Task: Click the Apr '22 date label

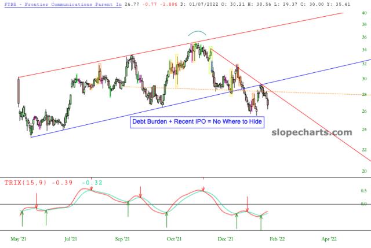Action: pyautogui.click(x=329, y=238)
